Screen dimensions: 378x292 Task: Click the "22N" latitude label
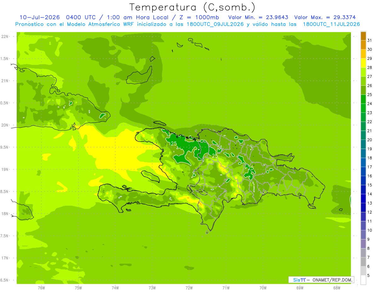5,37
